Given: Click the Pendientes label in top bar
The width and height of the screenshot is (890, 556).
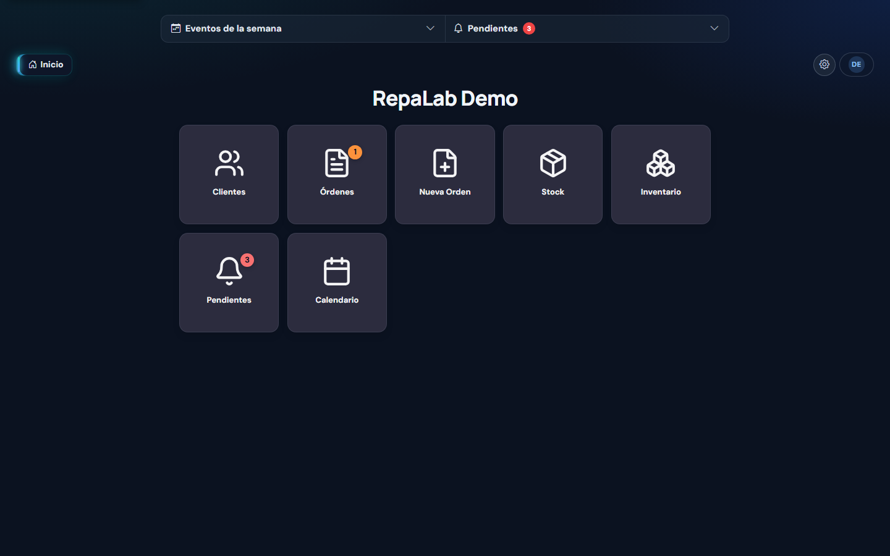Looking at the screenshot, I should point(493,28).
